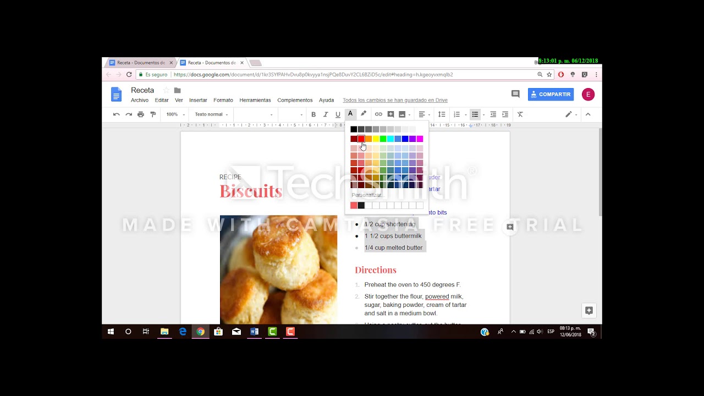
Task: Click the COMPARTIR share button
Action: [x=551, y=95]
